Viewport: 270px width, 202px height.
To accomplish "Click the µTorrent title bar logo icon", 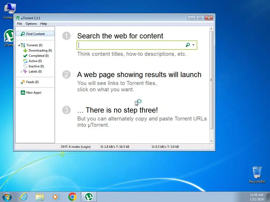I will tap(18, 18).
